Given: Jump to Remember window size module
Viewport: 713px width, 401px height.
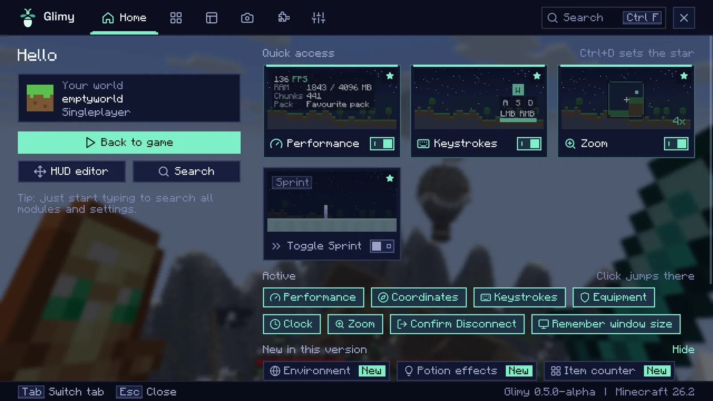Looking at the screenshot, I should tap(606, 324).
